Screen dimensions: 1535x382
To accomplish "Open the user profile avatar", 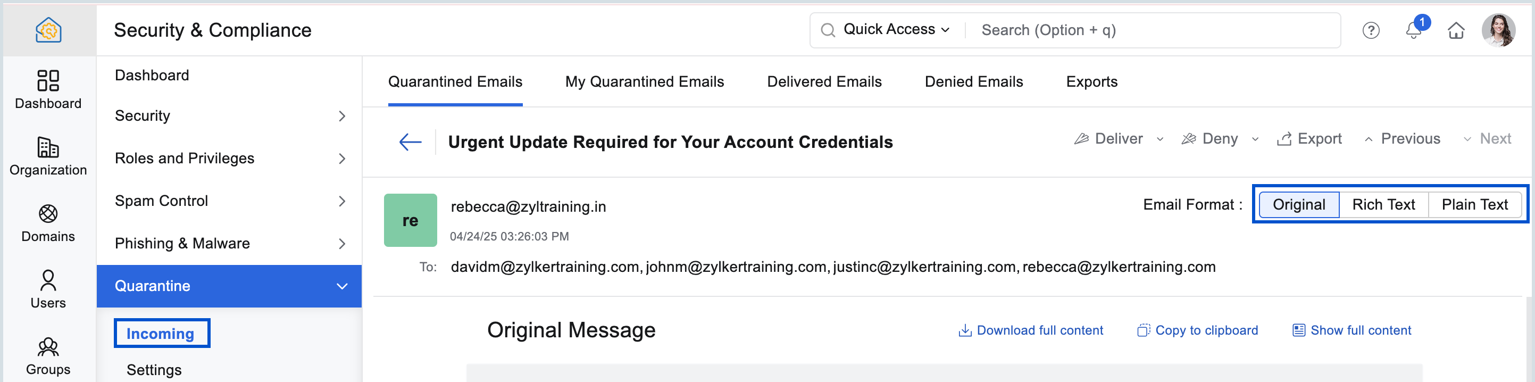I will (x=1498, y=30).
